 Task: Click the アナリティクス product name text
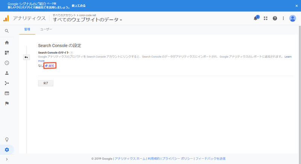tap(29, 18)
